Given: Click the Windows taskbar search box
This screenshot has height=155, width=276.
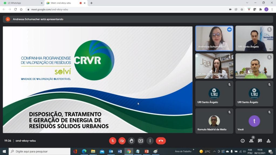Looking at the screenshot, I should [x=39, y=151].
